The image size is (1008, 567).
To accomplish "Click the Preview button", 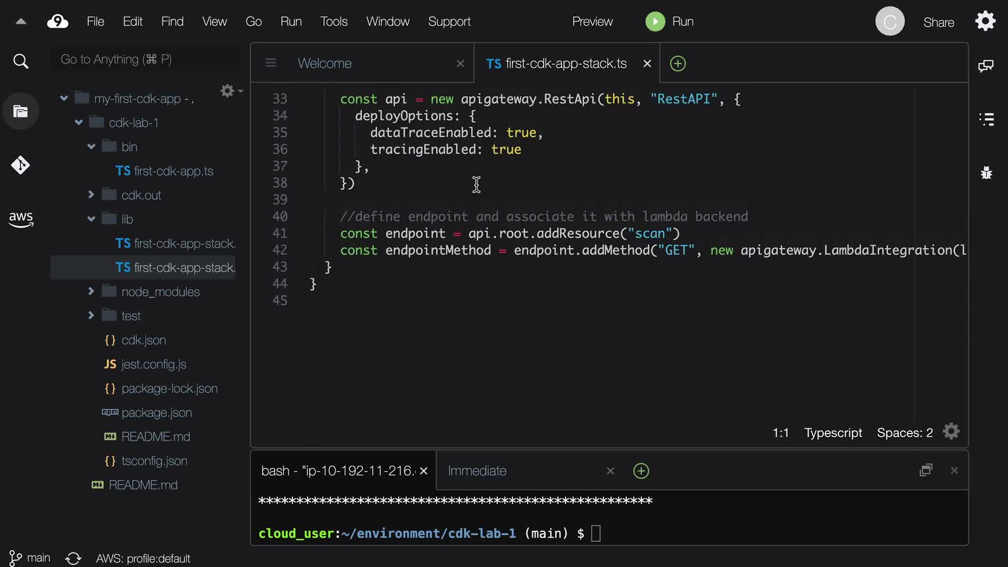I will coord(592,22).
